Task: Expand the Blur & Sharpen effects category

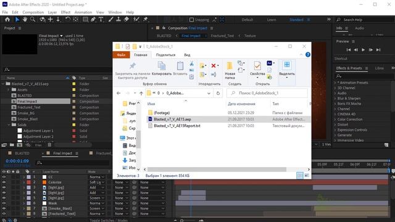Action: (x=335, y=99)
